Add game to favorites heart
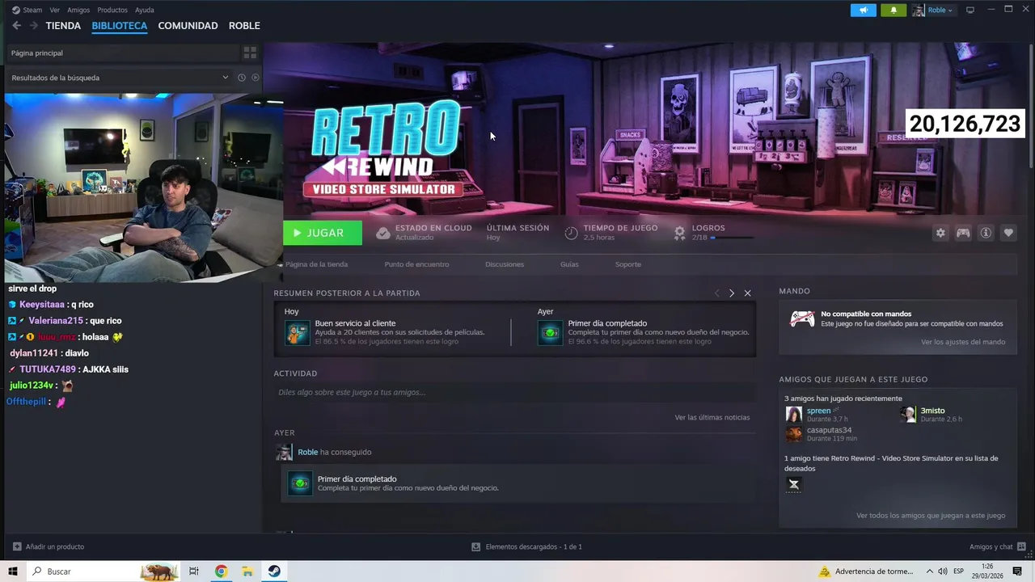The width and height of the screenshot is (1035, 582). click(x=1008, y=233)
